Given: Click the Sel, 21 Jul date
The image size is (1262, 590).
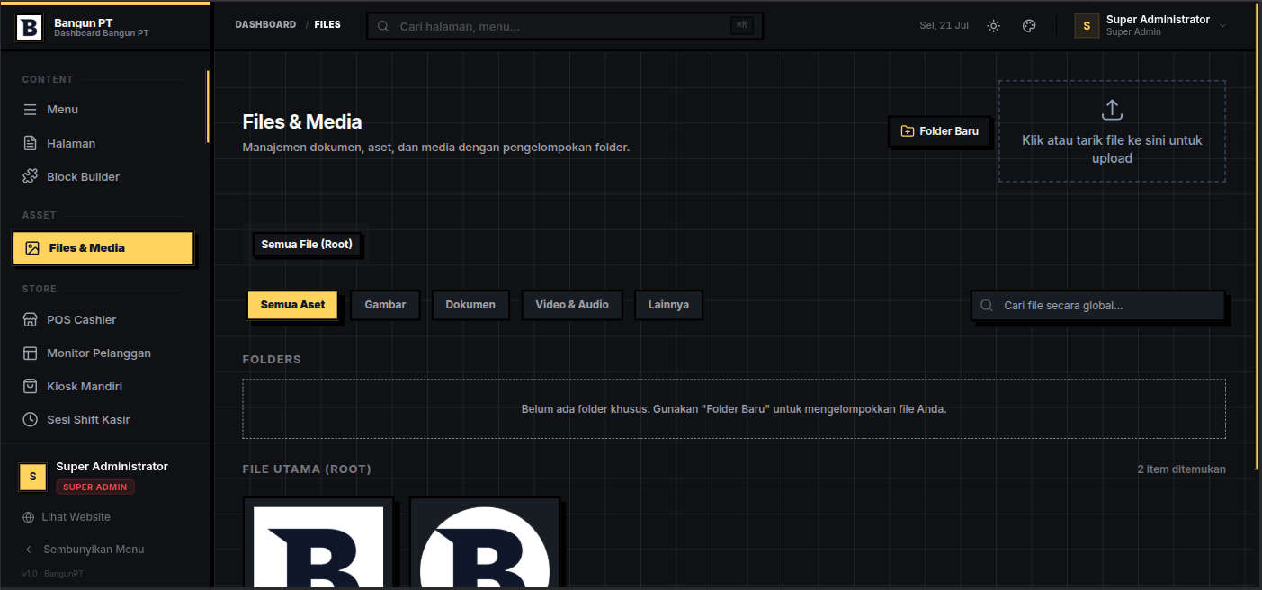Looking at the screenshot, I should [x=944, y=26].
